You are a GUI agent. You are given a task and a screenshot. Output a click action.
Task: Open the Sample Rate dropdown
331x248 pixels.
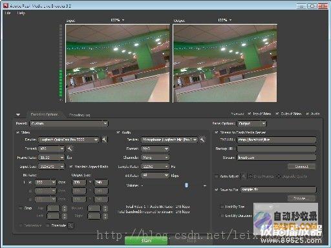coord(155,167)
